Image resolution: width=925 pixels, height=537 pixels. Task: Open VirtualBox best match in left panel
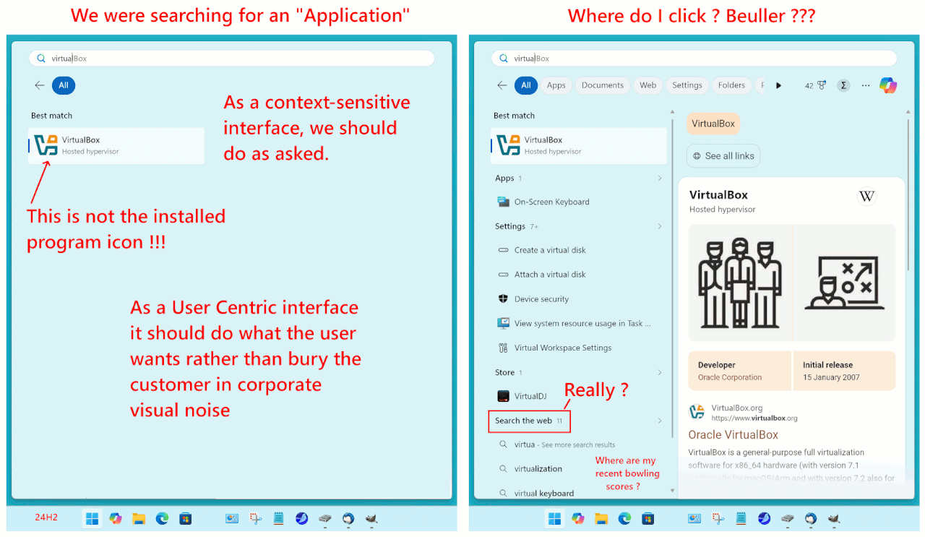(116, 145)
